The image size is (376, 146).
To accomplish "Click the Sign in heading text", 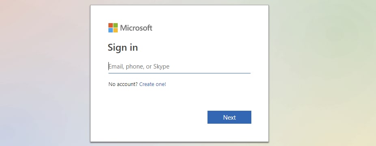I will pyautogui.click(x=123, y=47).
